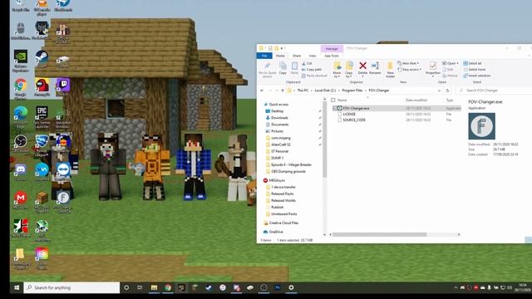Toggle checkbox for FOV-Changer.exe row
Viewport: 532px width, 299px height.
point(334,108)
